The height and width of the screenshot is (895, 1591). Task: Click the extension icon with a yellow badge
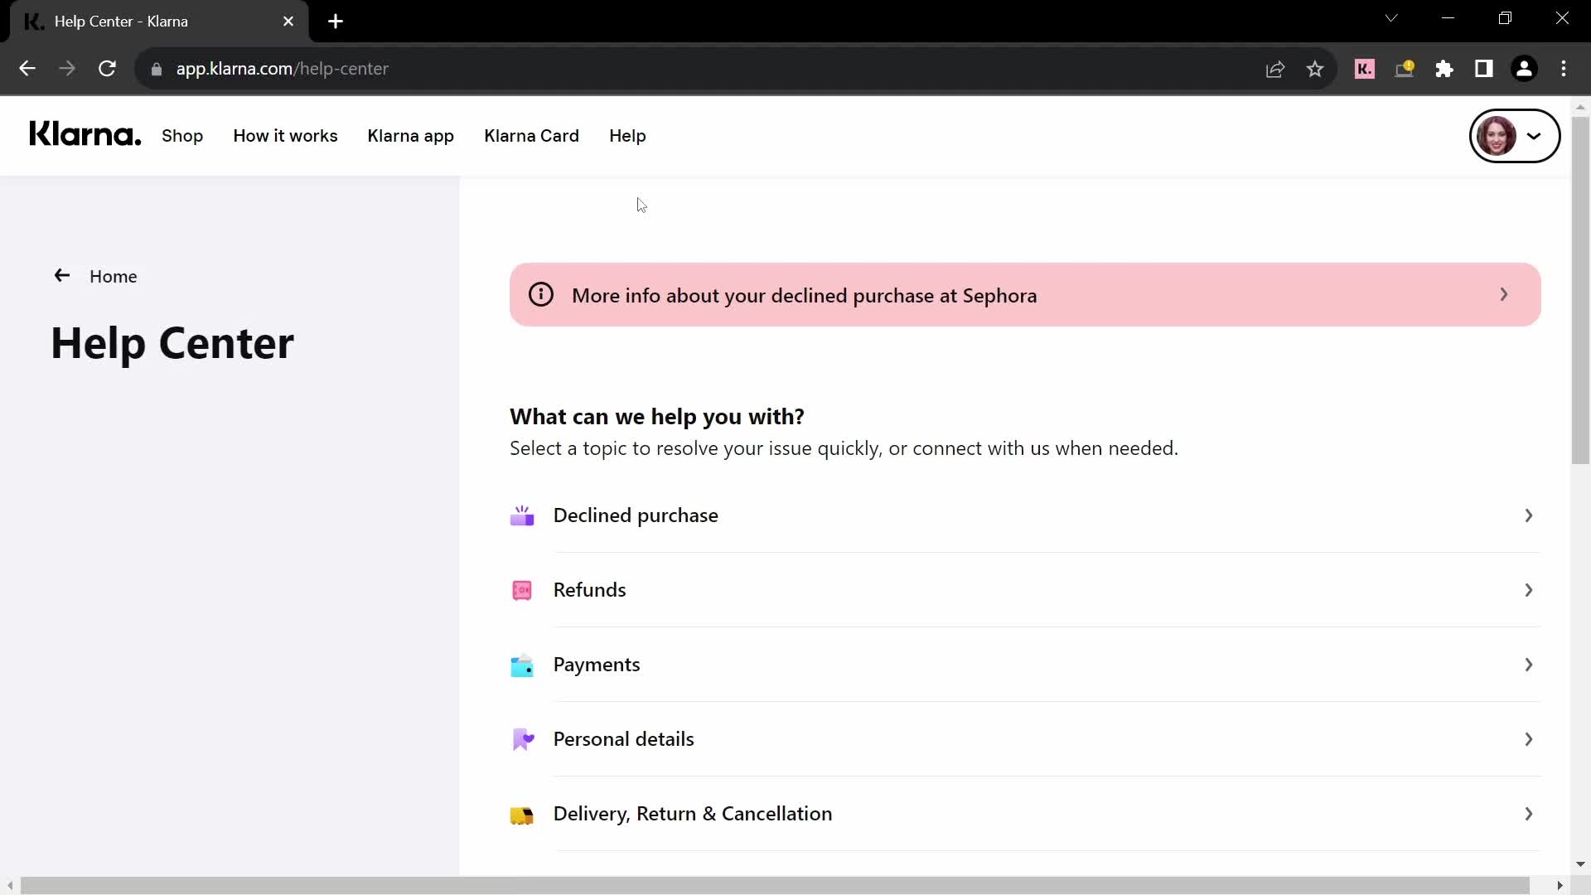(x=1405, y=69)
